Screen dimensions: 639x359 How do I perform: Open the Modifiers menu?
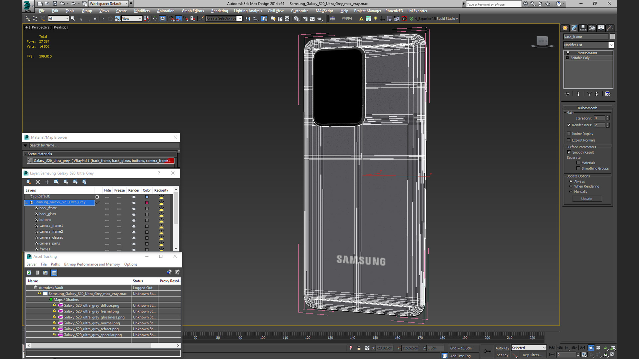coord(142,11)
